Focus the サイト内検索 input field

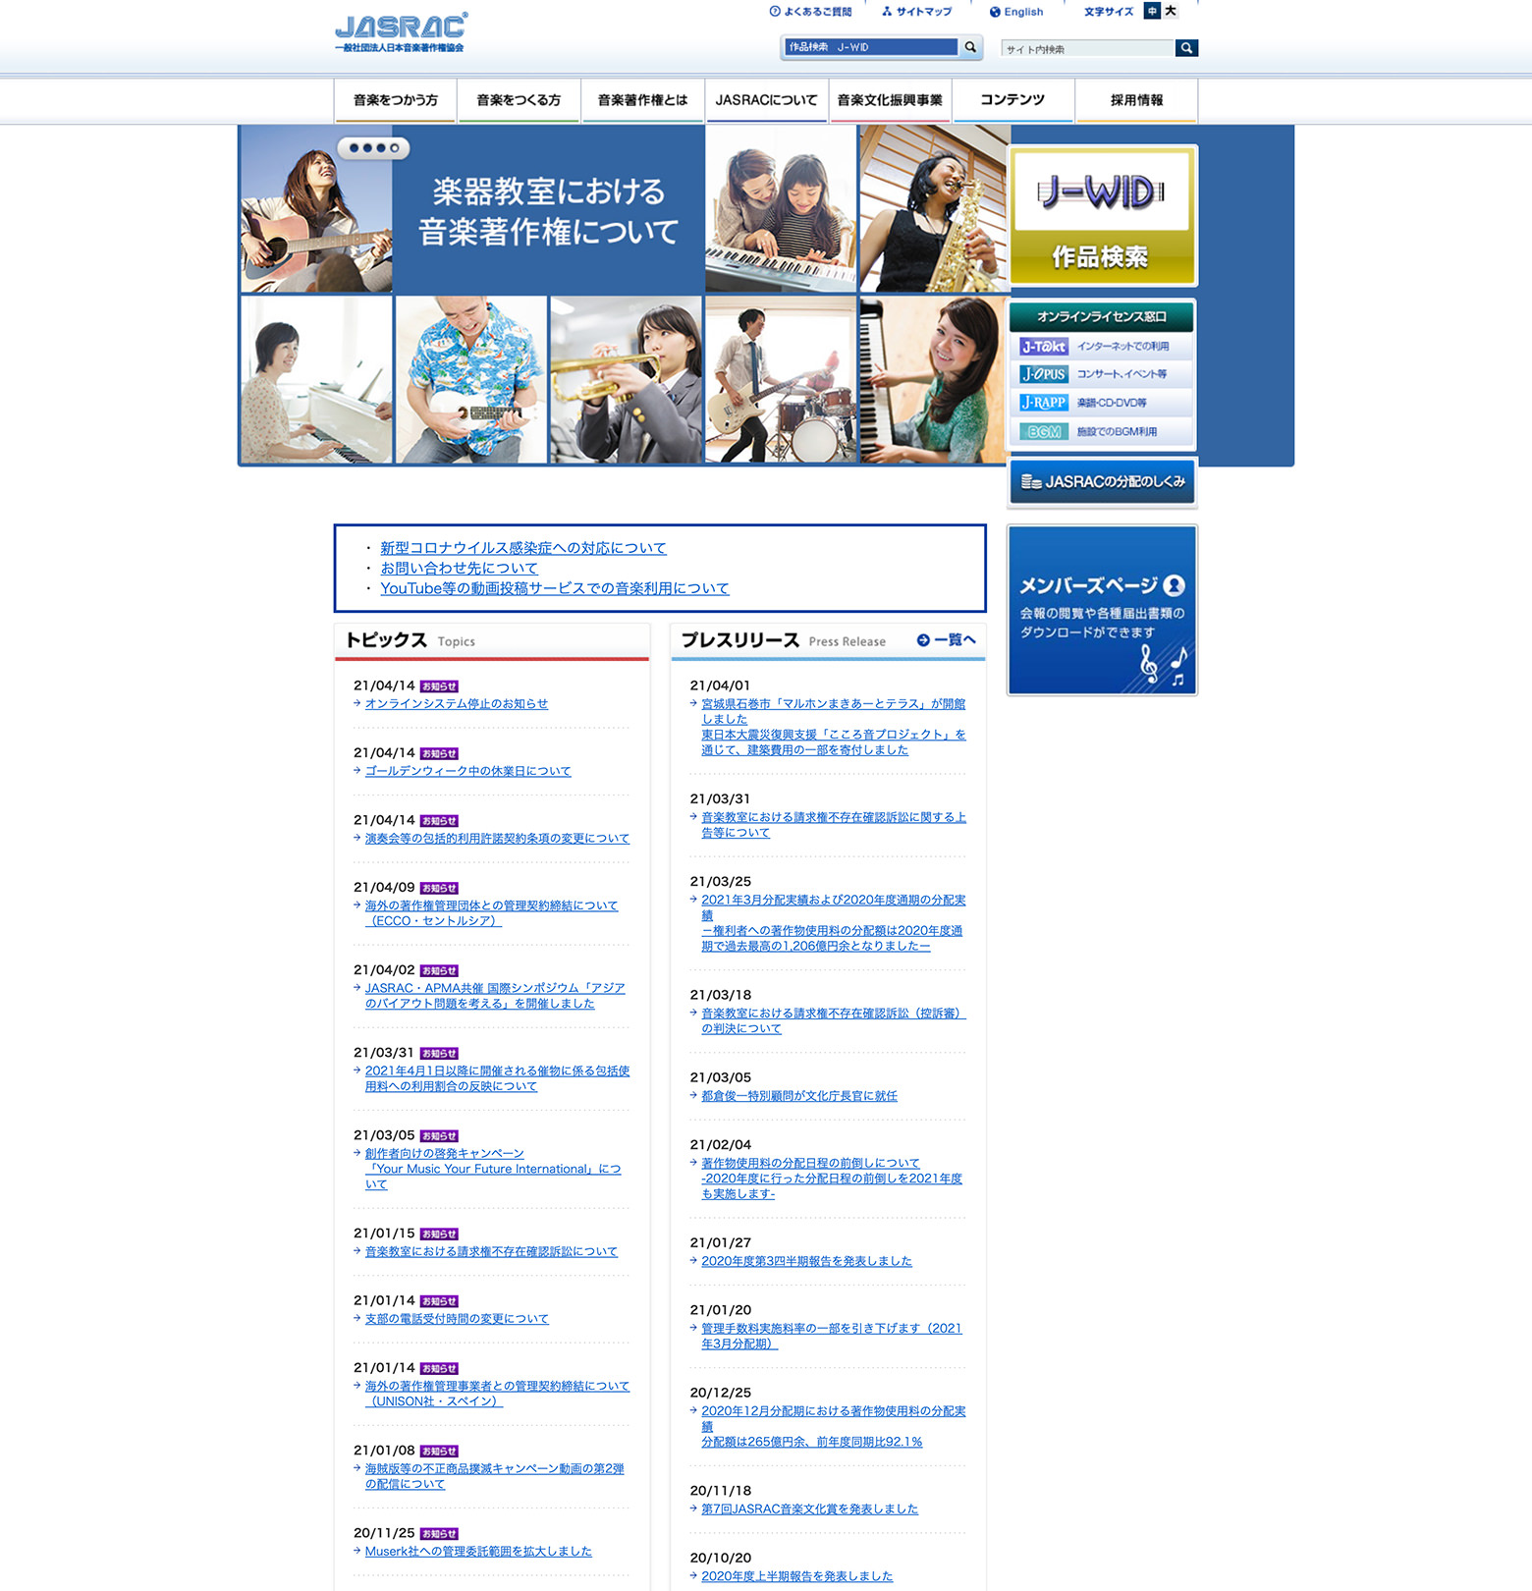pos(1088,48)
